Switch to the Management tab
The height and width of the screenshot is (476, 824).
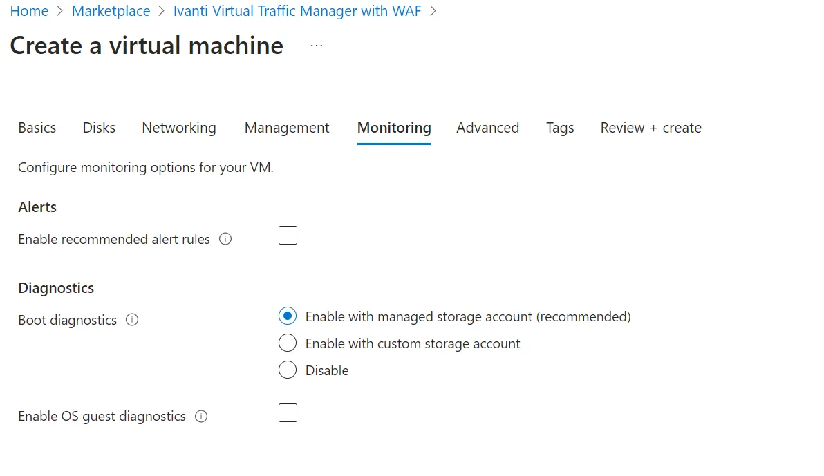point(287,128)
